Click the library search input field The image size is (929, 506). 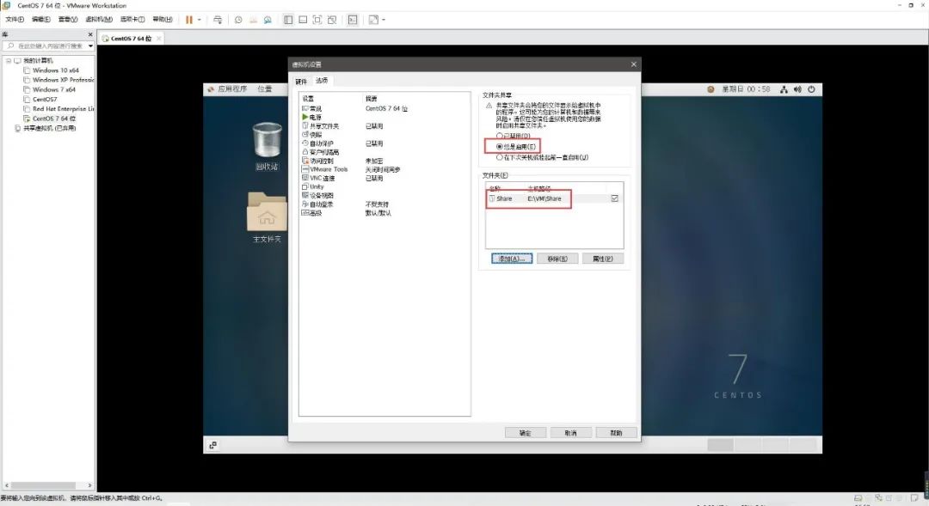point(46,46)
